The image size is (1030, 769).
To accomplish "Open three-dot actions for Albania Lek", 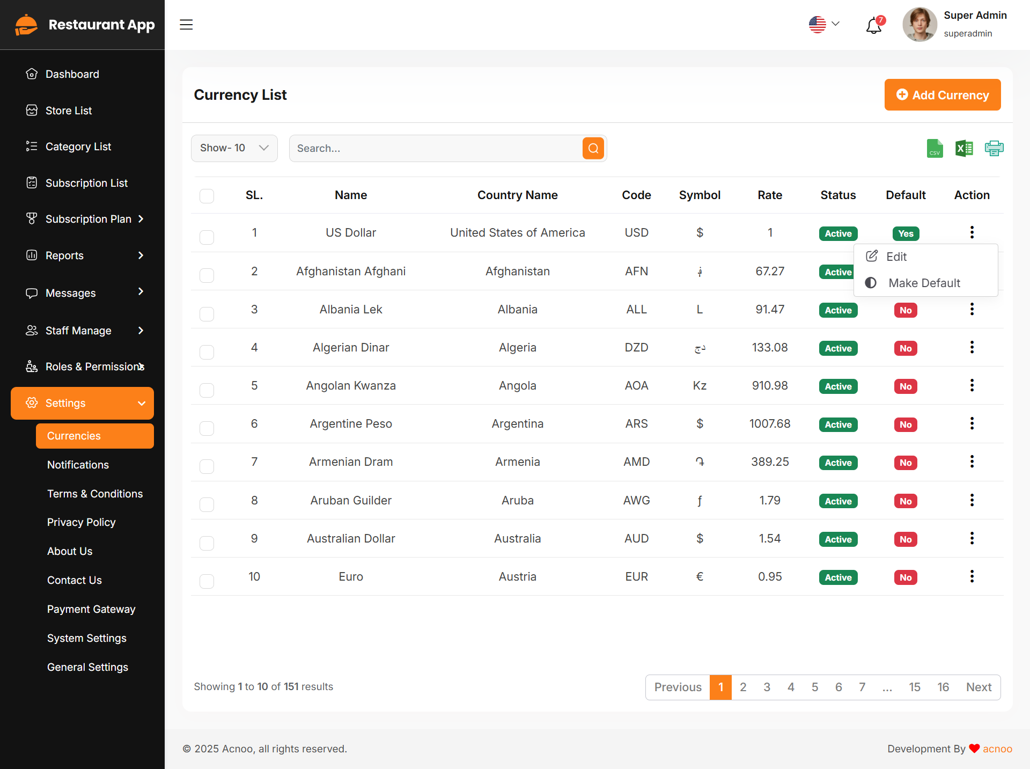I will pos(972,310).
